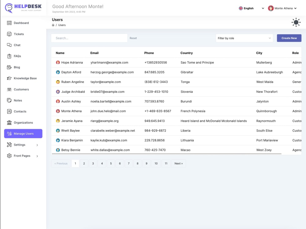Viewport: 306px width, 229px height.
Task: Click the Manage Users icon
Action: pos(9,134)
